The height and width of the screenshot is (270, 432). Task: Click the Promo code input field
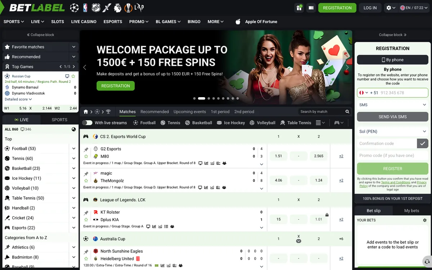point(392,156)
